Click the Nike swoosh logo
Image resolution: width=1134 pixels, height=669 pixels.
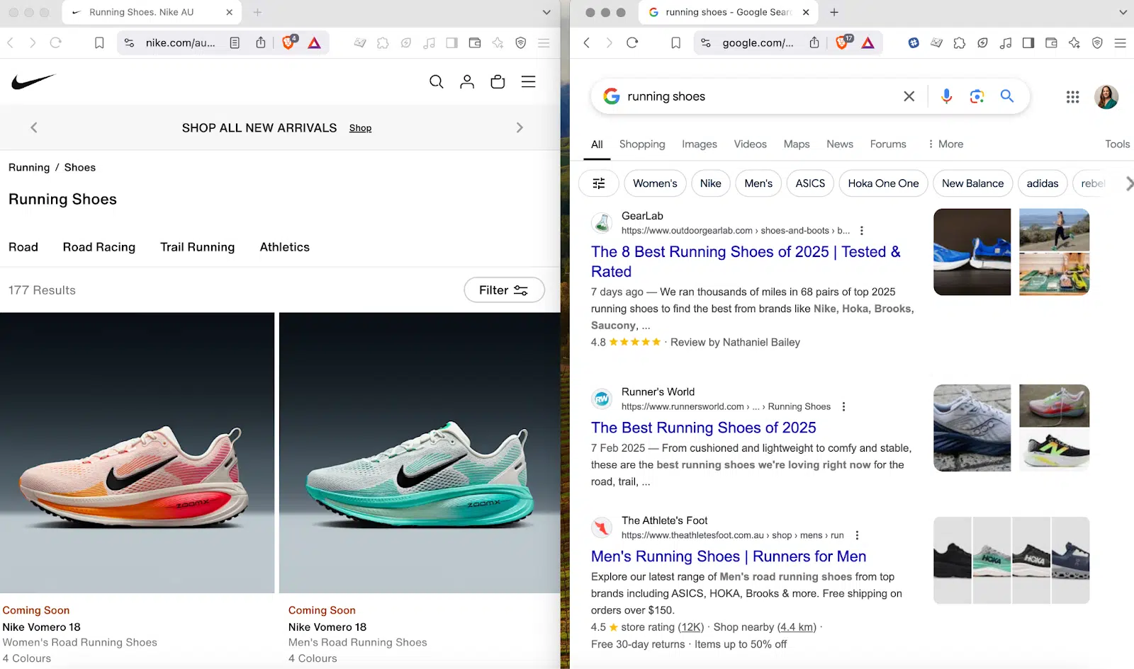pyautogui.click(x=33, y=81)
